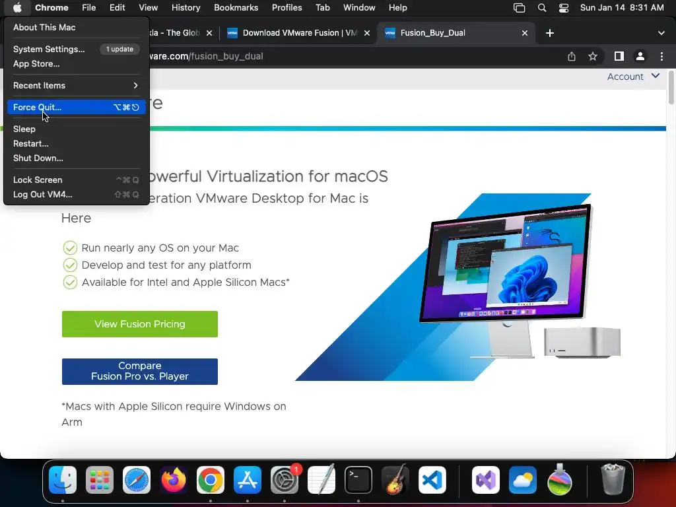This screenshot has width=676, height=507.
Task: Close the Fusion_Buy_Dual tab
Action: (525, 33)
